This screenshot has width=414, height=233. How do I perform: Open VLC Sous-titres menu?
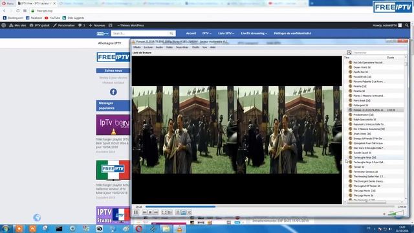(x=182, y=47)
